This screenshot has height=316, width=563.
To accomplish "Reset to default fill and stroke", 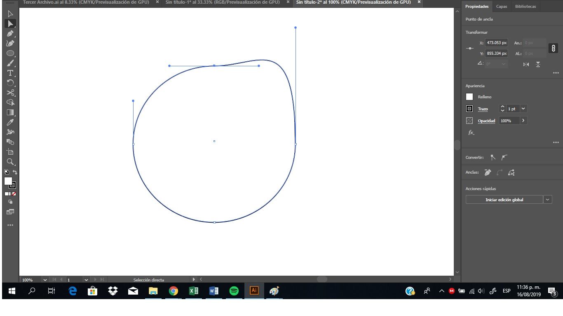I will pos(6,172).
